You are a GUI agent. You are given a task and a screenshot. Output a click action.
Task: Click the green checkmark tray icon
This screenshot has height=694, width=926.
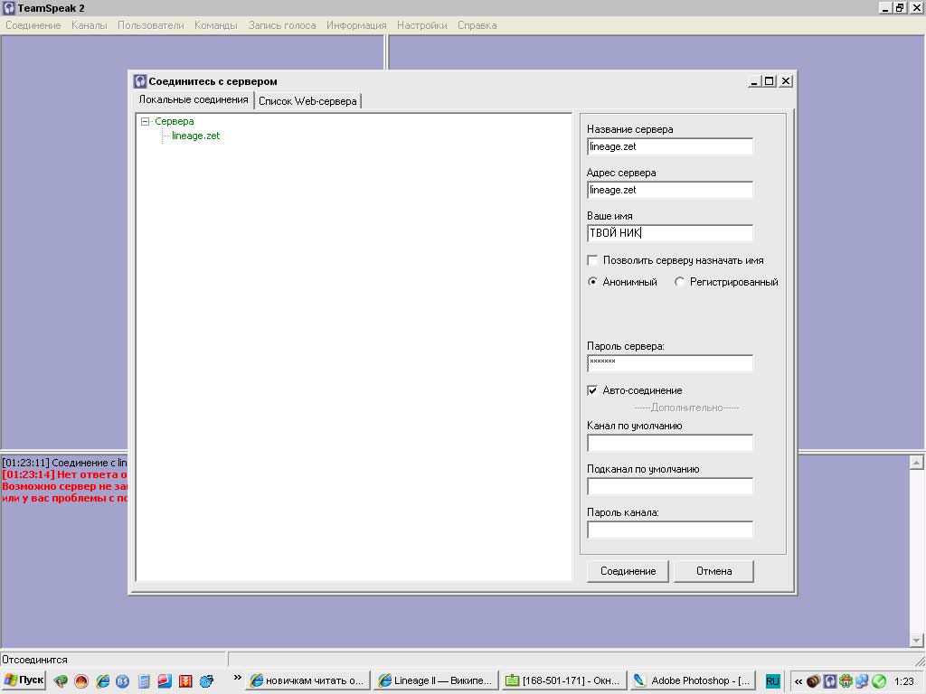878,680
